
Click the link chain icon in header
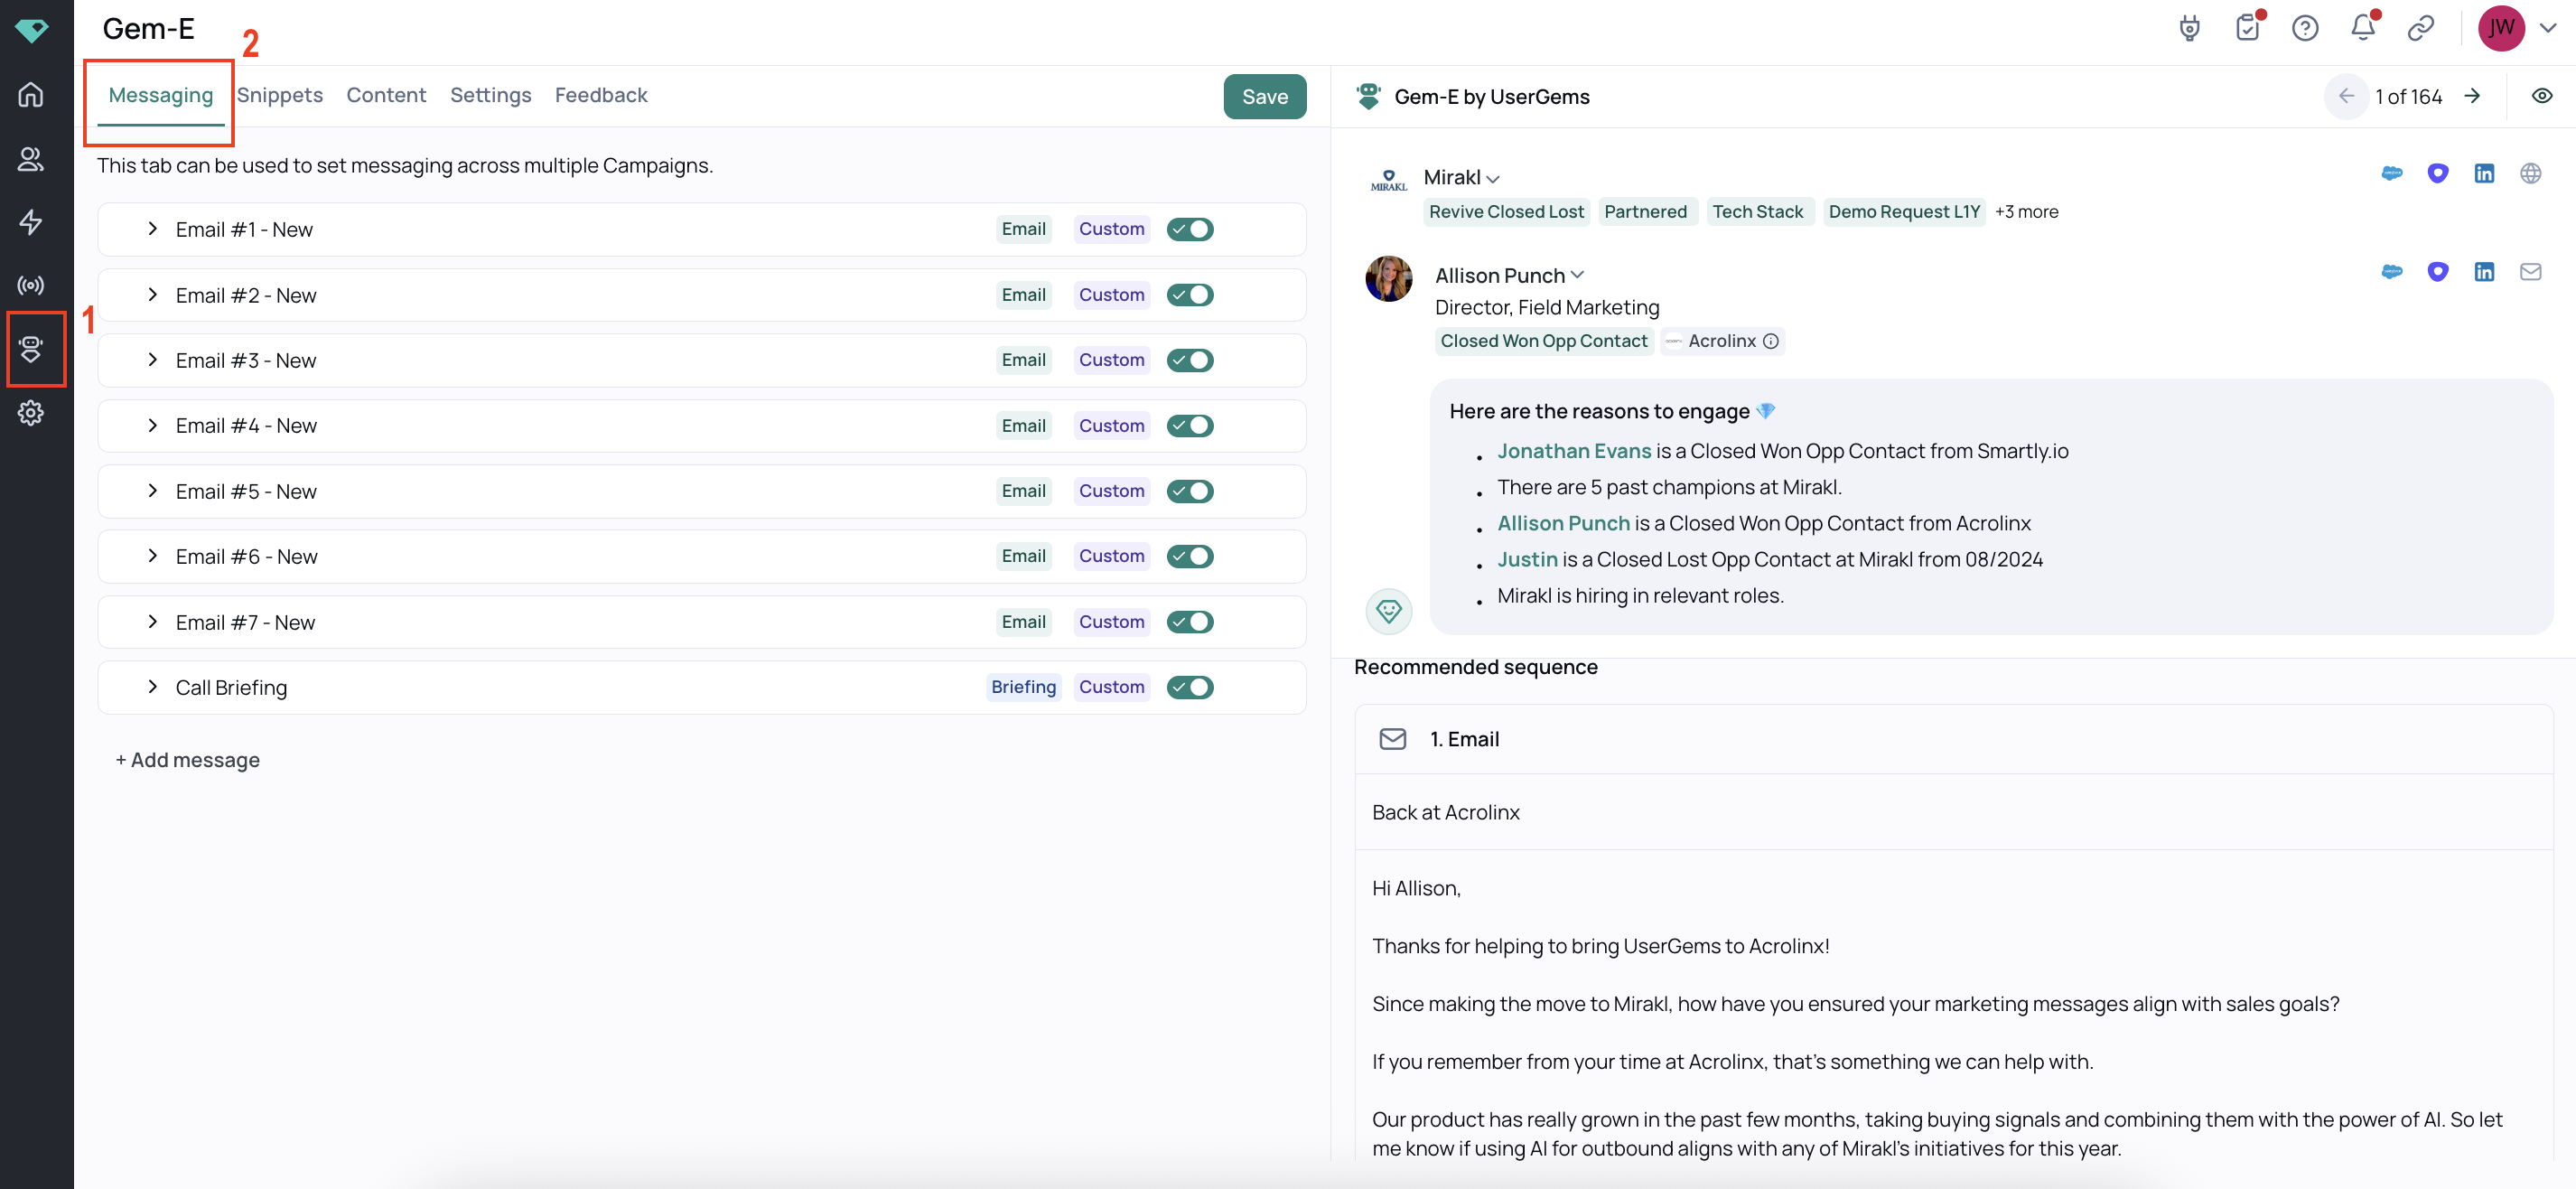[x=2420, y=28]
